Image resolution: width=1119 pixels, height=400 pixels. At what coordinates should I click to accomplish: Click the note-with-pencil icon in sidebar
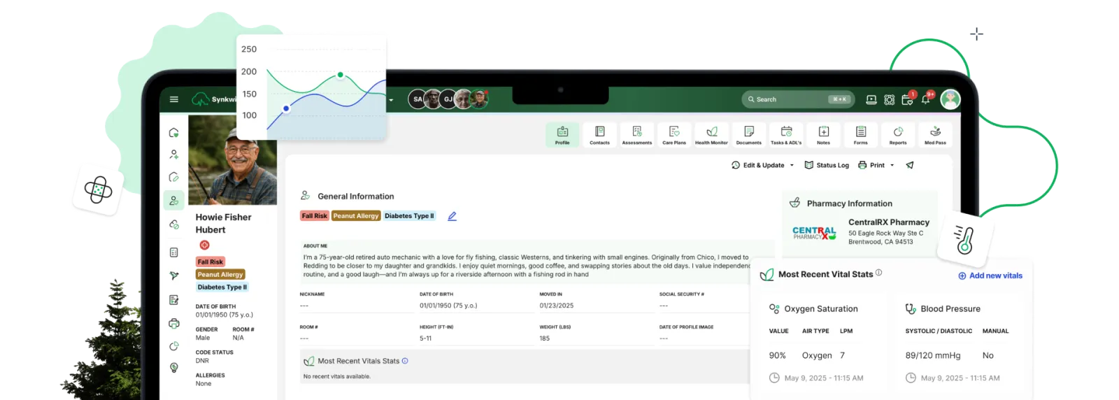tap(174, 300)
